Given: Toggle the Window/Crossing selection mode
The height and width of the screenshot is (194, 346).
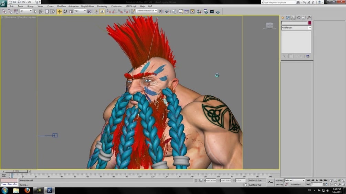Looking at the screenshot, I should [53, 11].
